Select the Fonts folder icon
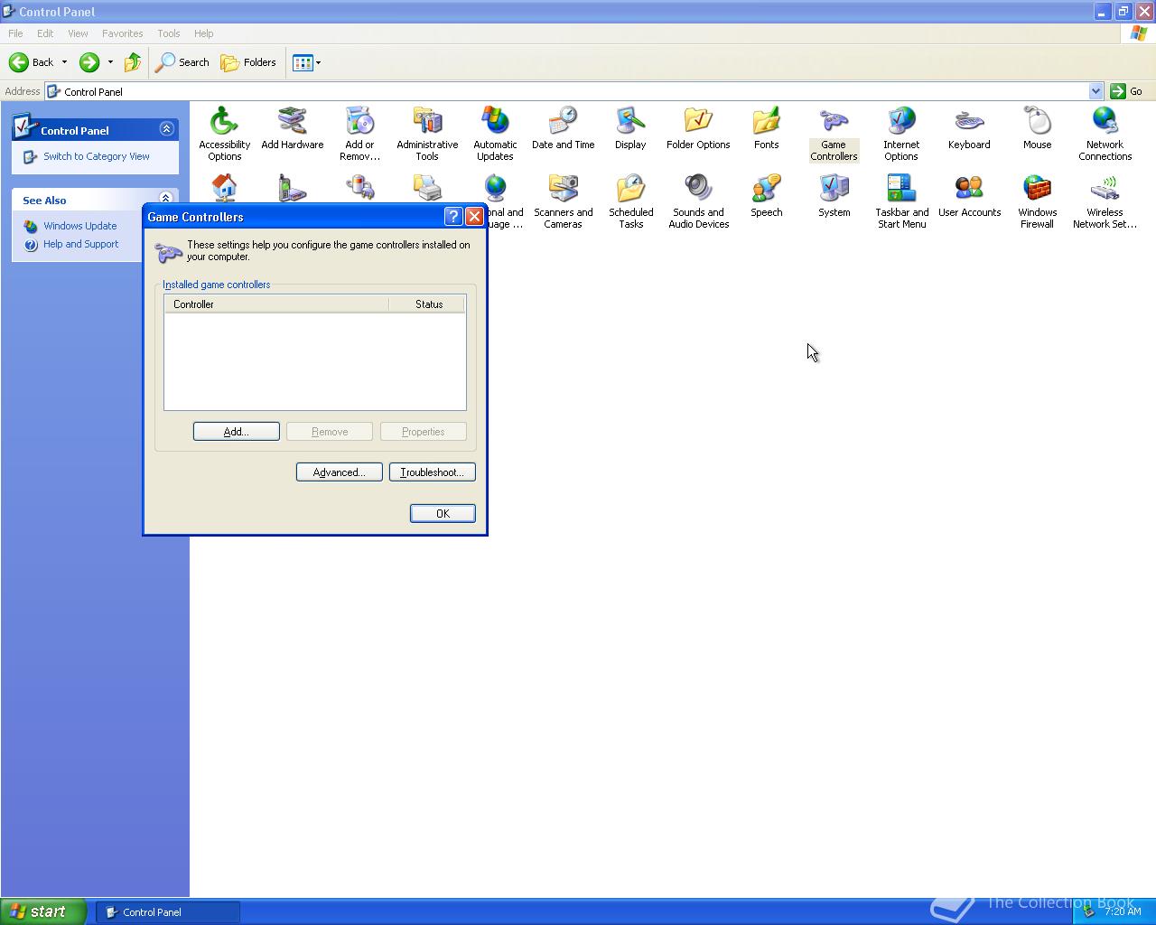This screenshot has width=1156, height=925. coord(766,128)
